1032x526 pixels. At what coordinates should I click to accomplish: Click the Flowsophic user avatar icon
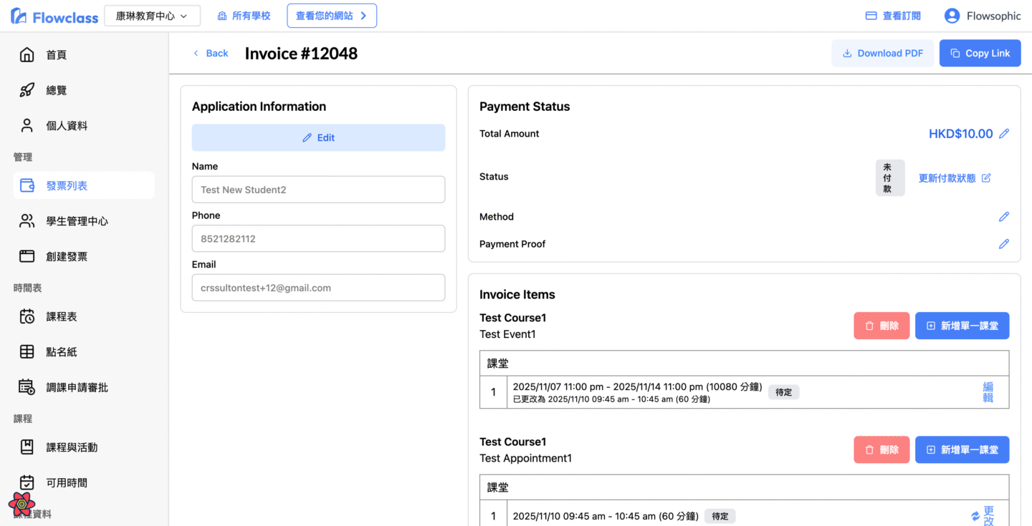952,16
